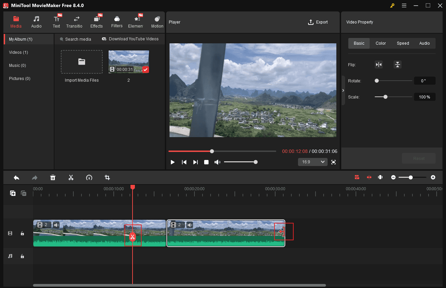Add a new track to the timeline
The height and width of the screenshot is (288, 446).
[x=13, y=193]
